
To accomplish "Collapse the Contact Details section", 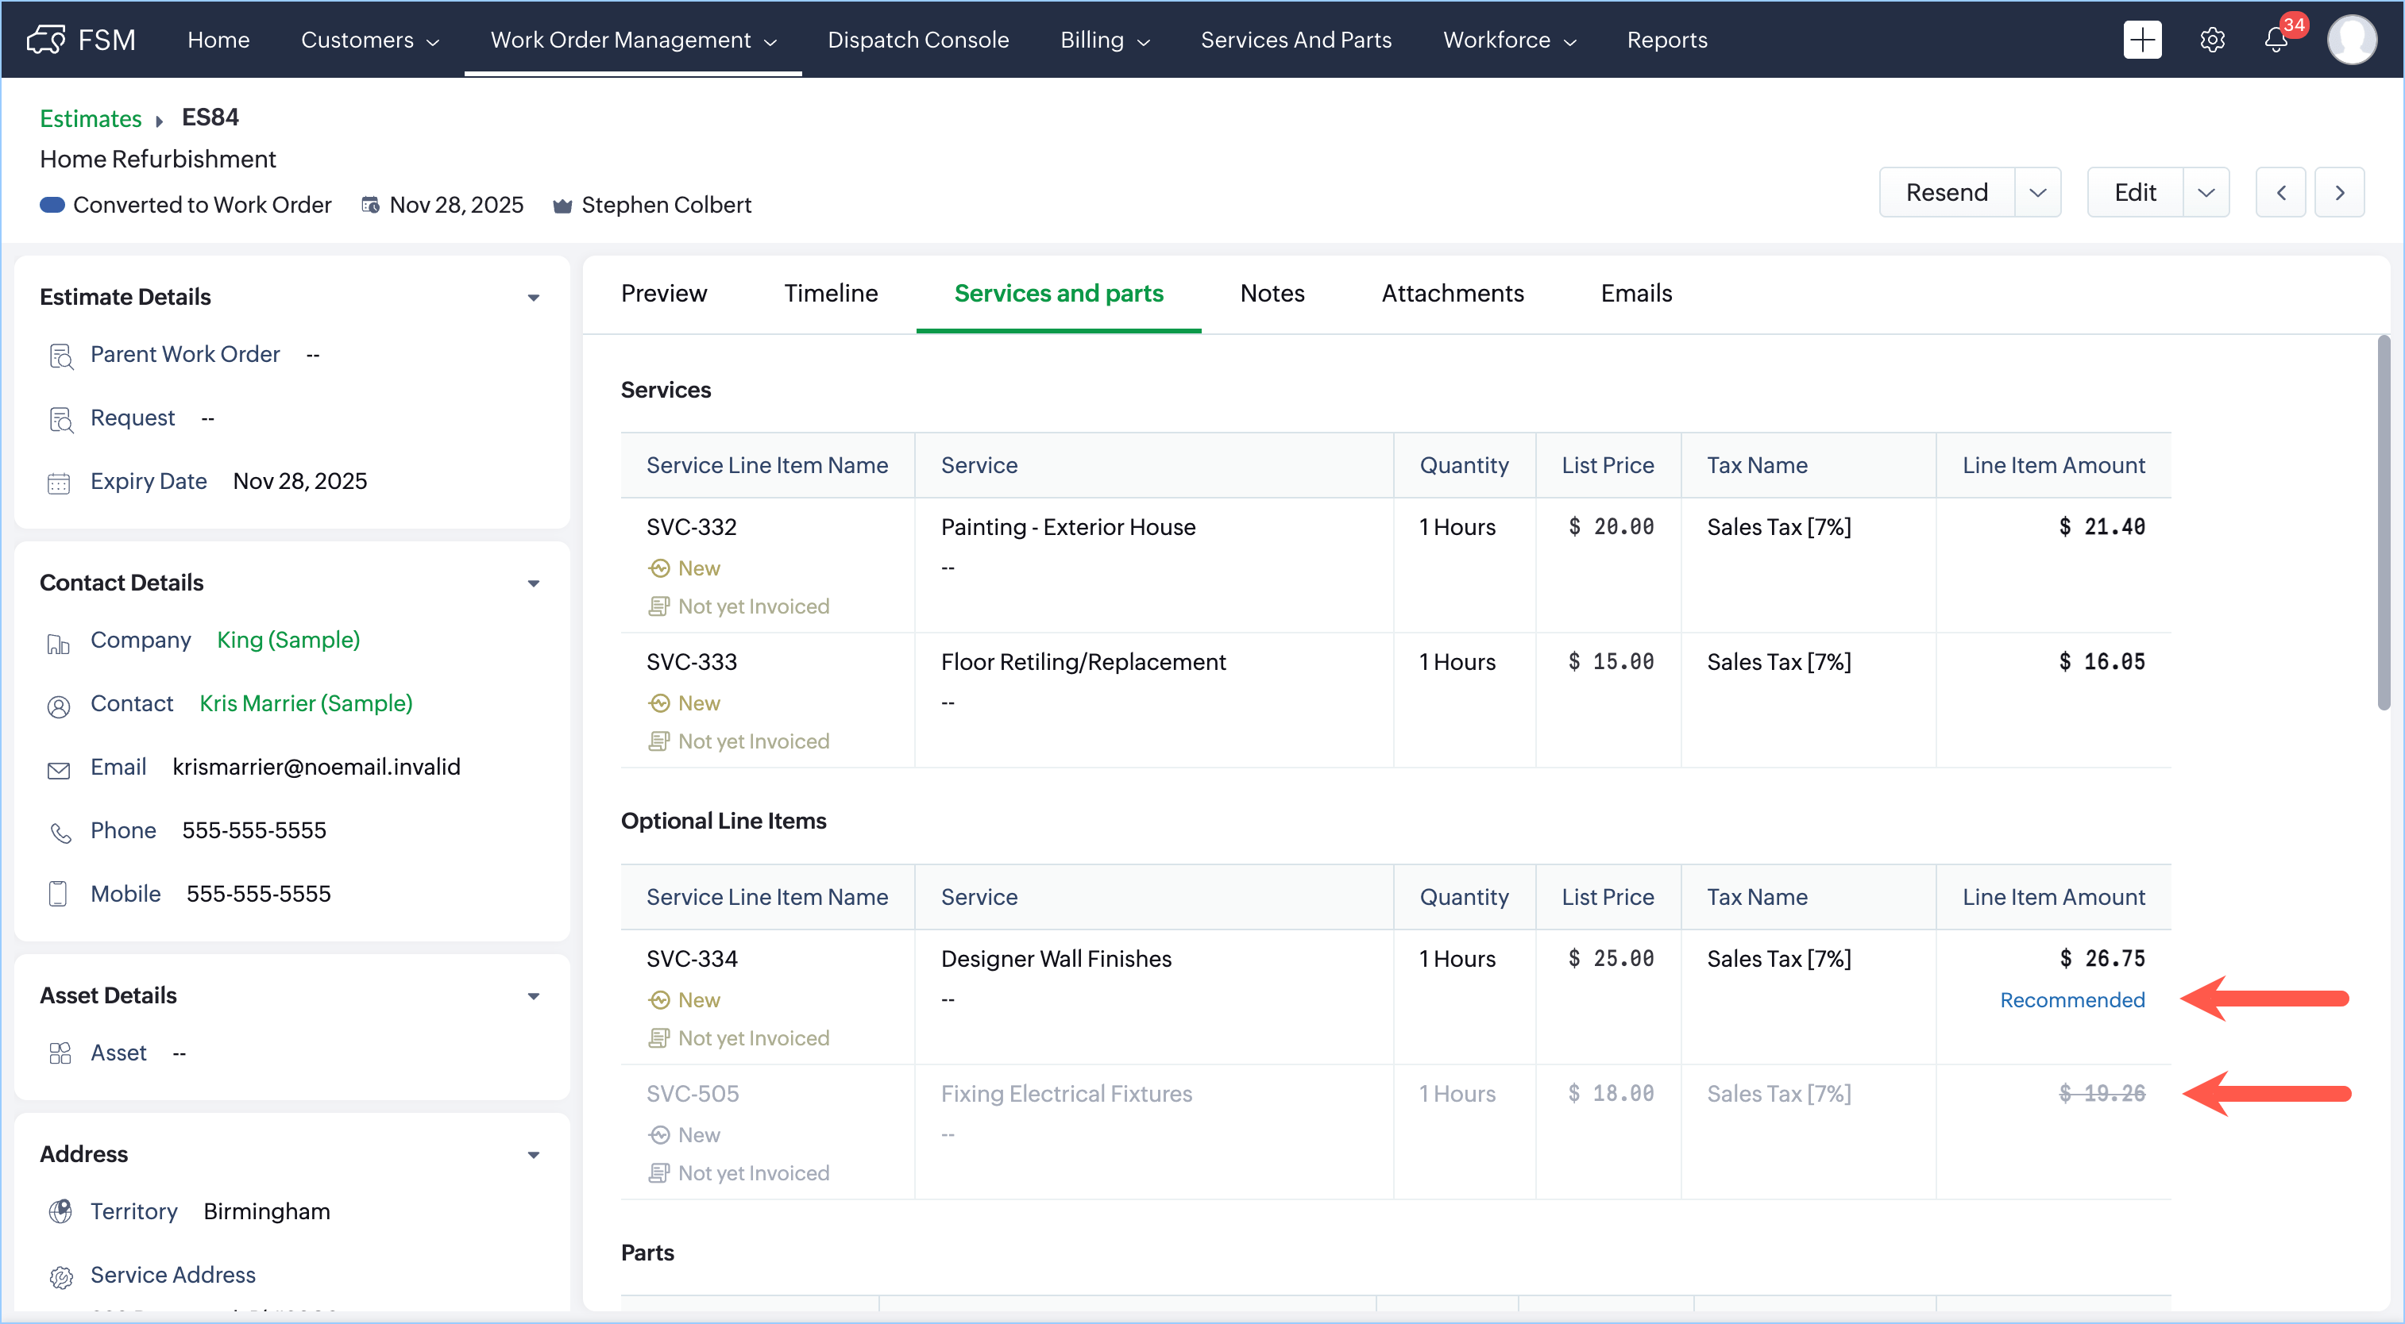I will coord(533,583).
